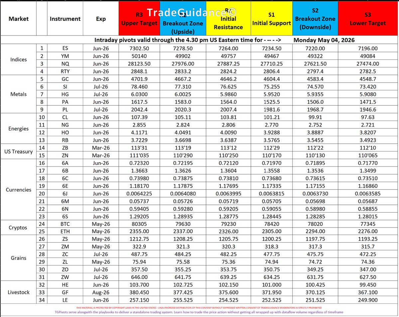Select 6C R3 value 0.73980
Image resolution: width=399 pixels, height=317 pixels.
(140, 178)
